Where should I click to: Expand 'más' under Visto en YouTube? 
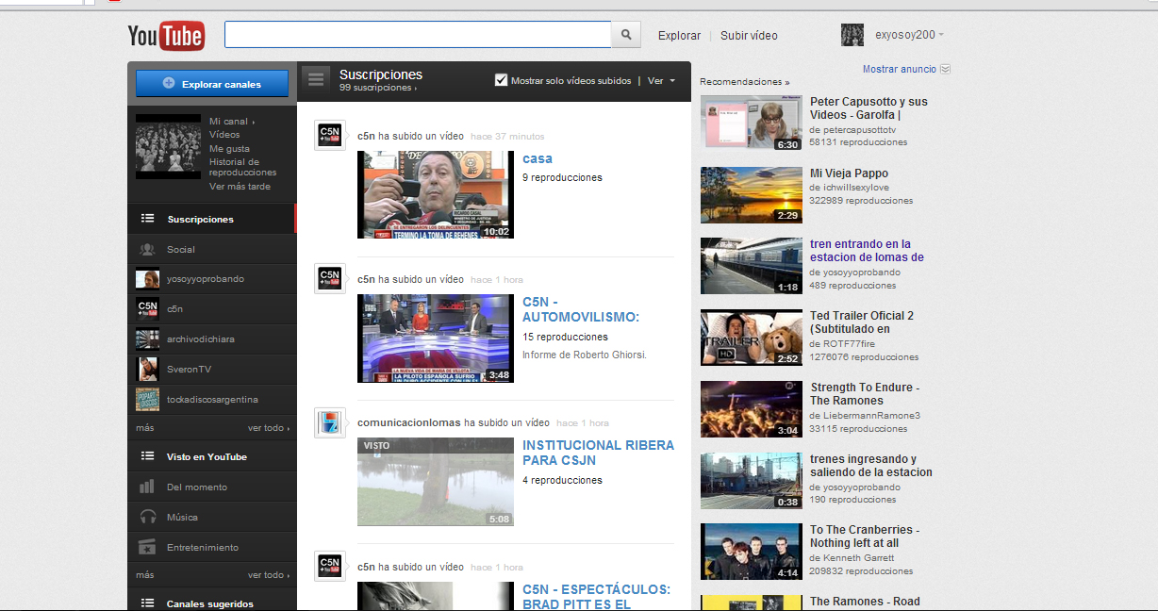coord(144,575)
